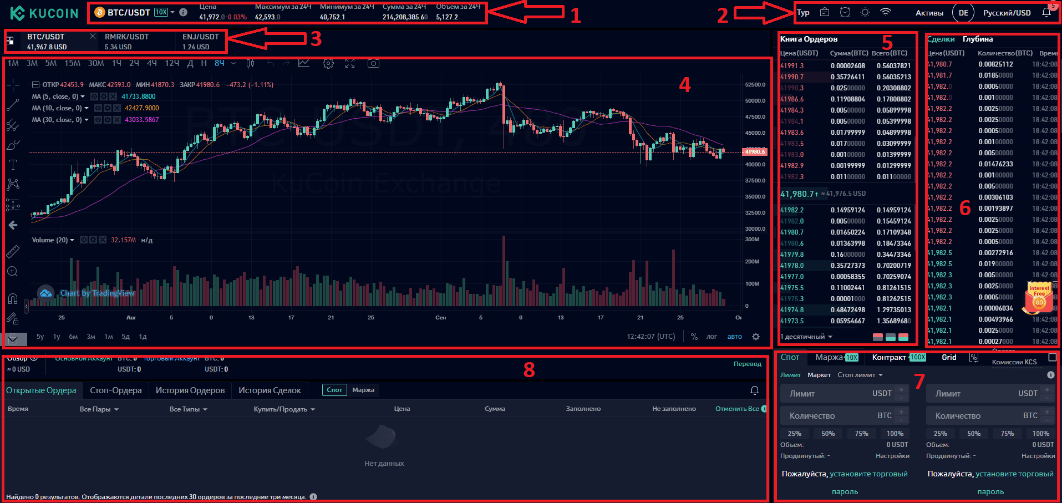Image resolution: width=1062 pixels, height=503 pixels.
Task: Toggle light/dark theme sun icon
Action: (x=865, y=12)
